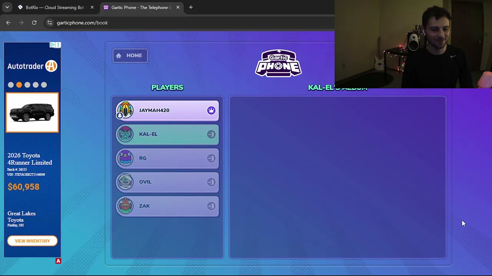This screenshot has width=492, height=276.
Task: Click the last carousel dot in the ad
Action: [x=44, y=85]
